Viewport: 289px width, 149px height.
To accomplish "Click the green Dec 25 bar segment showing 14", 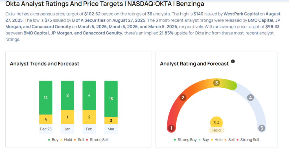I will click(46, 98).
